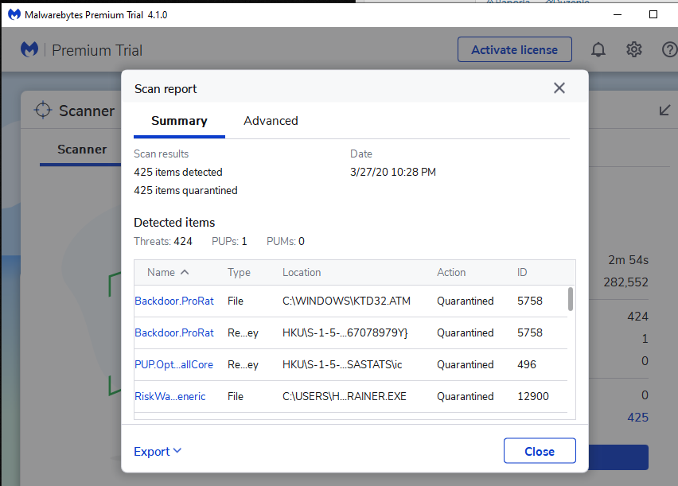Click location C:\WINDOWS\KTD32.ATM cell
The image size is (678, 486).
tap(346, 301)
